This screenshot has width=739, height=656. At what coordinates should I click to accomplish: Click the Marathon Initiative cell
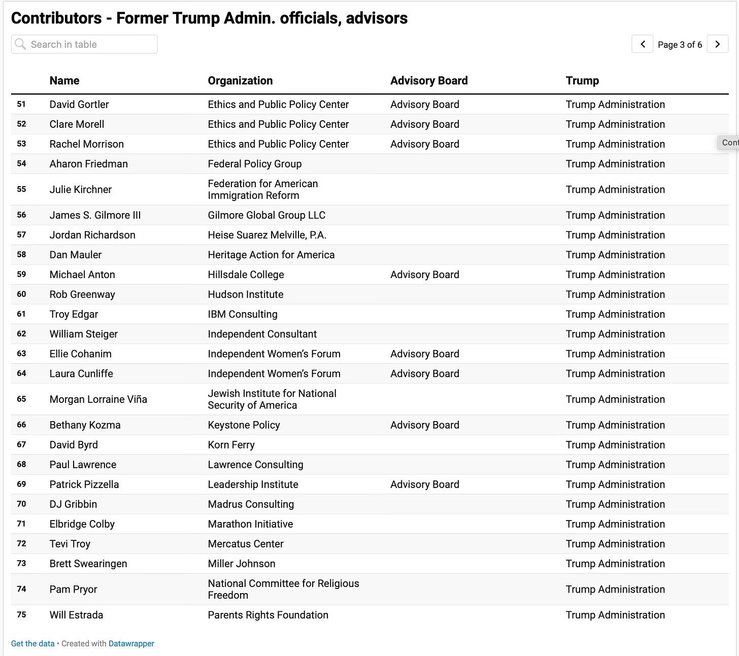pyautogui.click(x=250, y=524)
